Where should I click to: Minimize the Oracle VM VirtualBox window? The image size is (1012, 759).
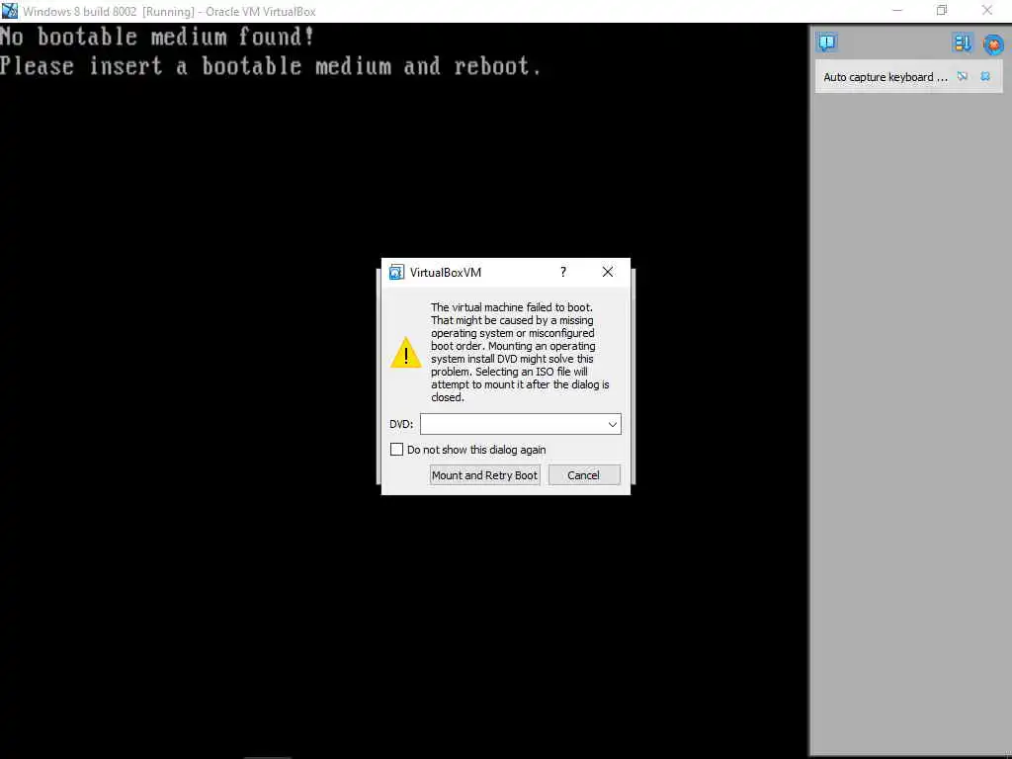(897, 10)
